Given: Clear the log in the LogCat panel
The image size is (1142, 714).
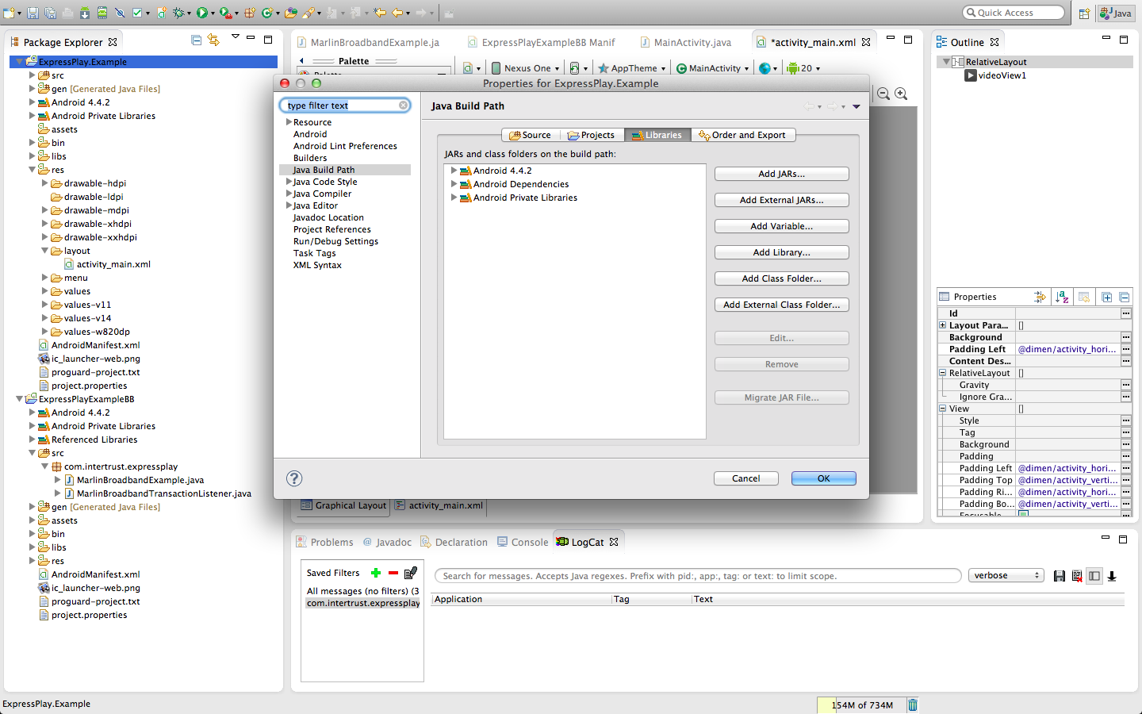Looking at the screenshot, I should [1077, 575].
